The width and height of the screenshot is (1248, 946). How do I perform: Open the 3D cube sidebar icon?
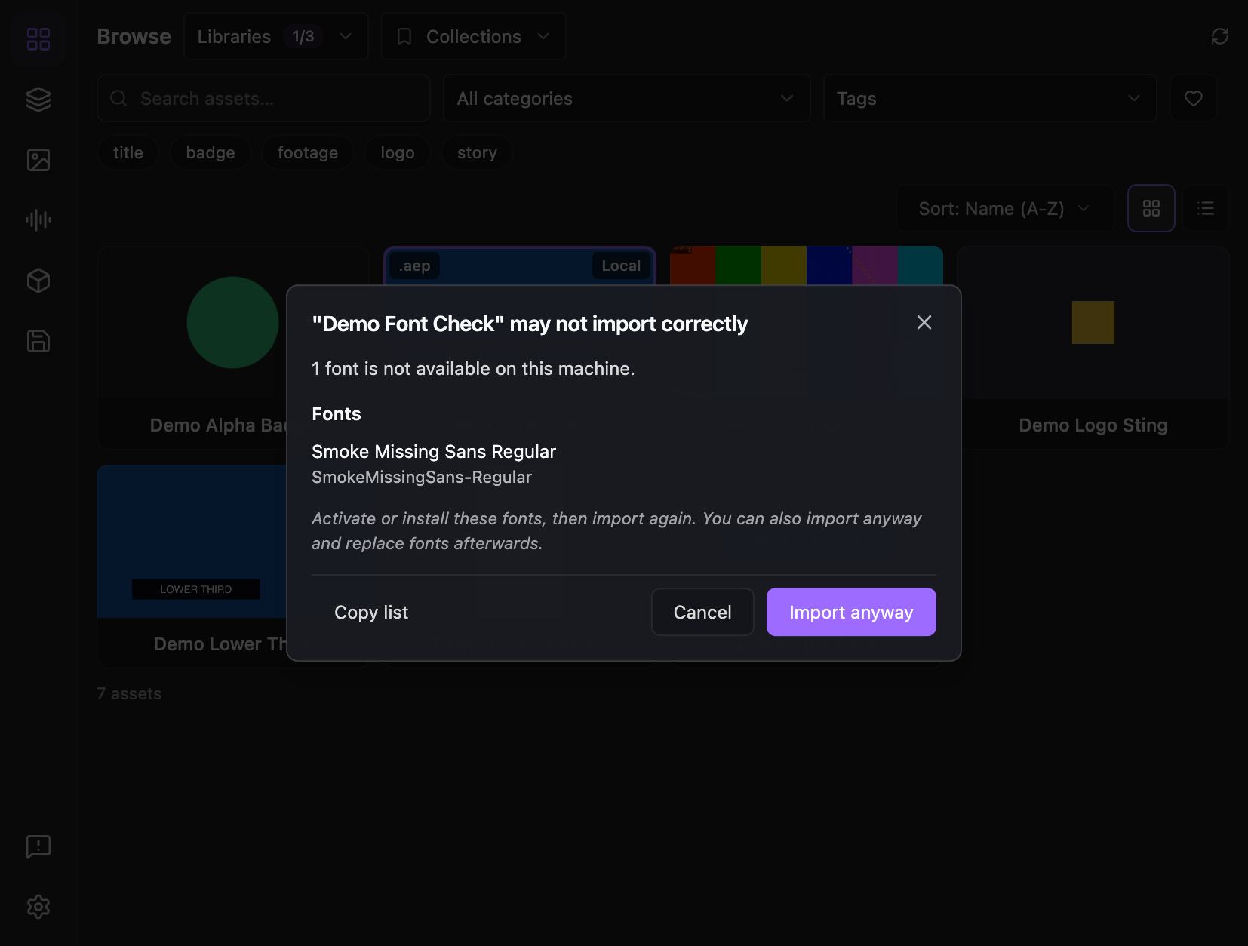tap(38, 281)
